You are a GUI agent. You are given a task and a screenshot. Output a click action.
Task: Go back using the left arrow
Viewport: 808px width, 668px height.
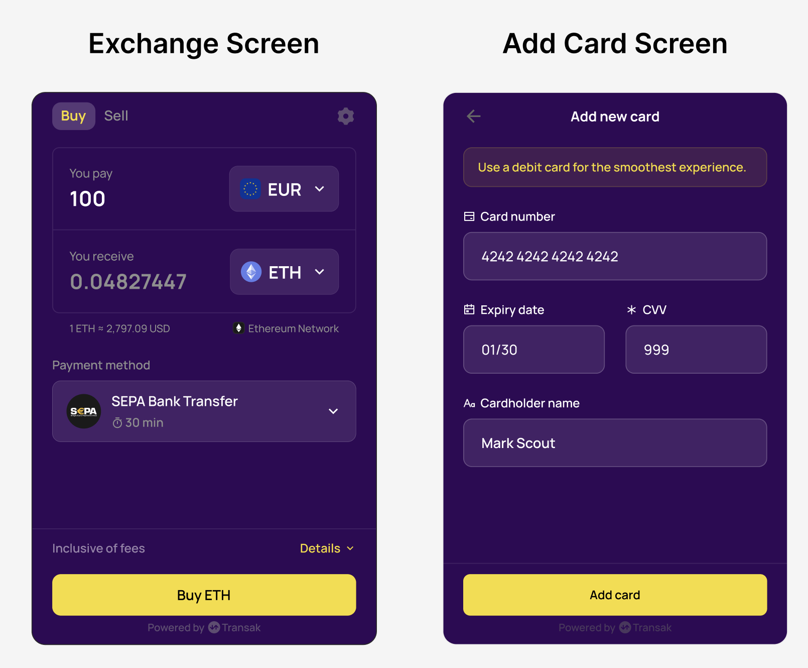[x=473, y=117]
